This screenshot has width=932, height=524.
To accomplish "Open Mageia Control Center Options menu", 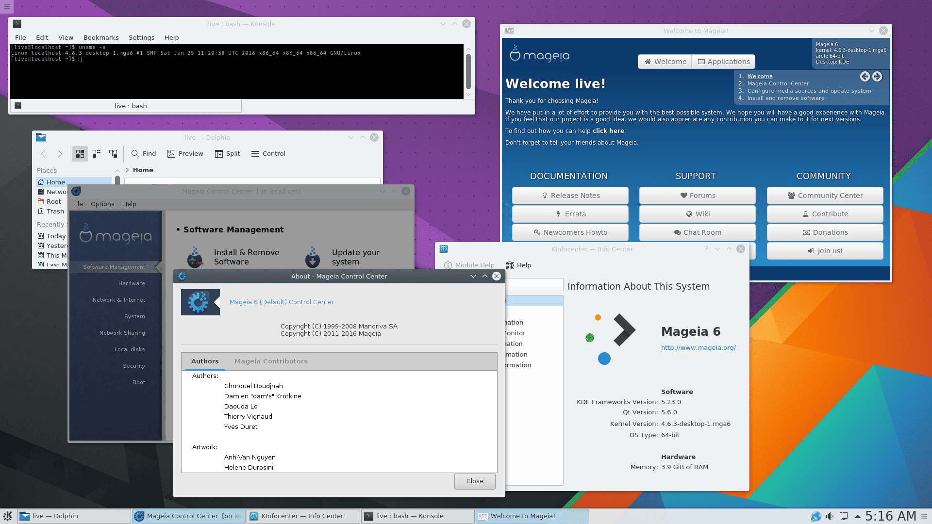I will pyautogui.click(x=102, y=204).
